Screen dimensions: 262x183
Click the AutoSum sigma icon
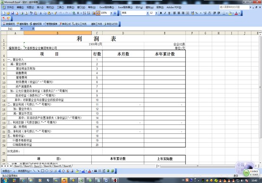78,13
